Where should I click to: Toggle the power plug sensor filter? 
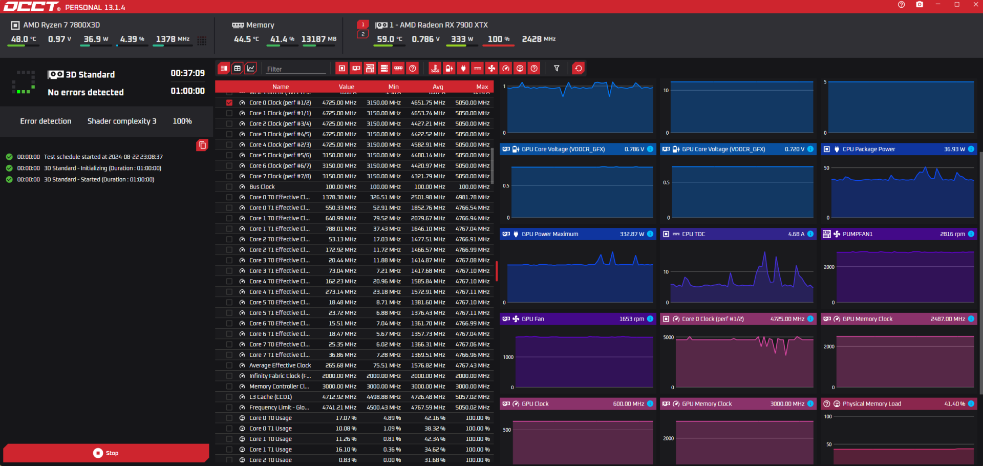tap(463, 69)
